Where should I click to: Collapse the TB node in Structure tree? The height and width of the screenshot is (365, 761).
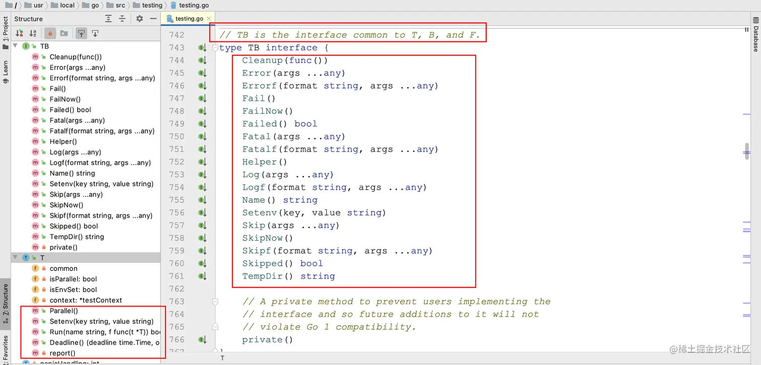coord(15,46)
